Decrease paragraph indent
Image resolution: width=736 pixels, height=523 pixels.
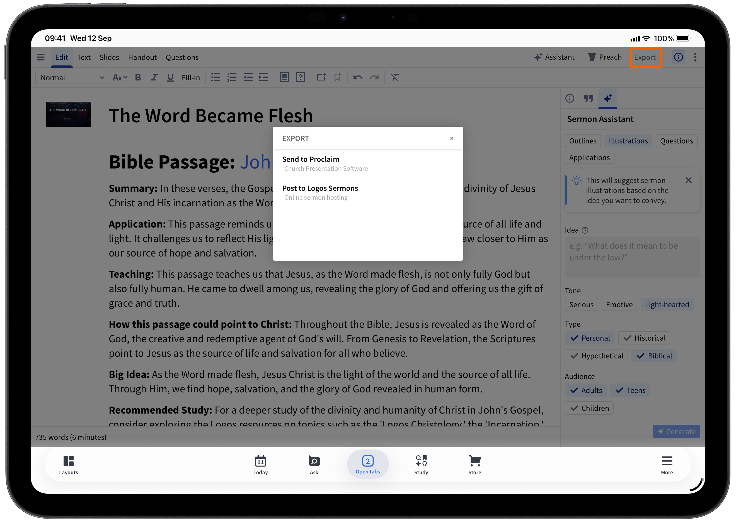(x=248, y=77)
